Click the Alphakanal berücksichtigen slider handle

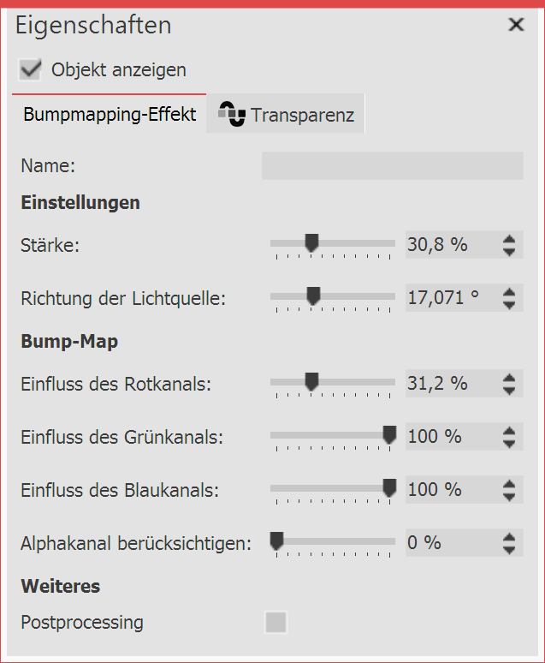tap(276, 541)
